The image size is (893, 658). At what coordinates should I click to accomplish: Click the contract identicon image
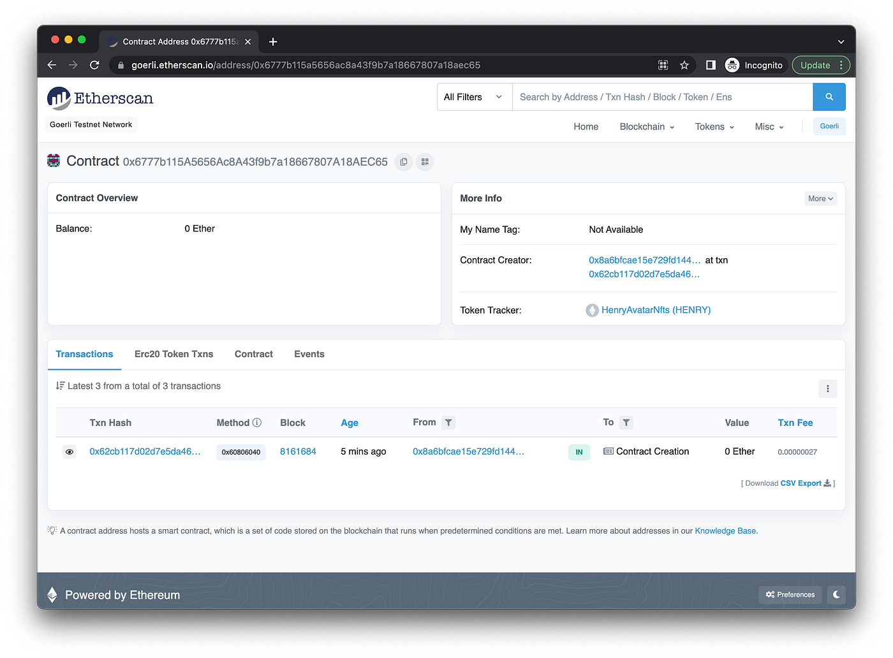(x=54, y=161)
